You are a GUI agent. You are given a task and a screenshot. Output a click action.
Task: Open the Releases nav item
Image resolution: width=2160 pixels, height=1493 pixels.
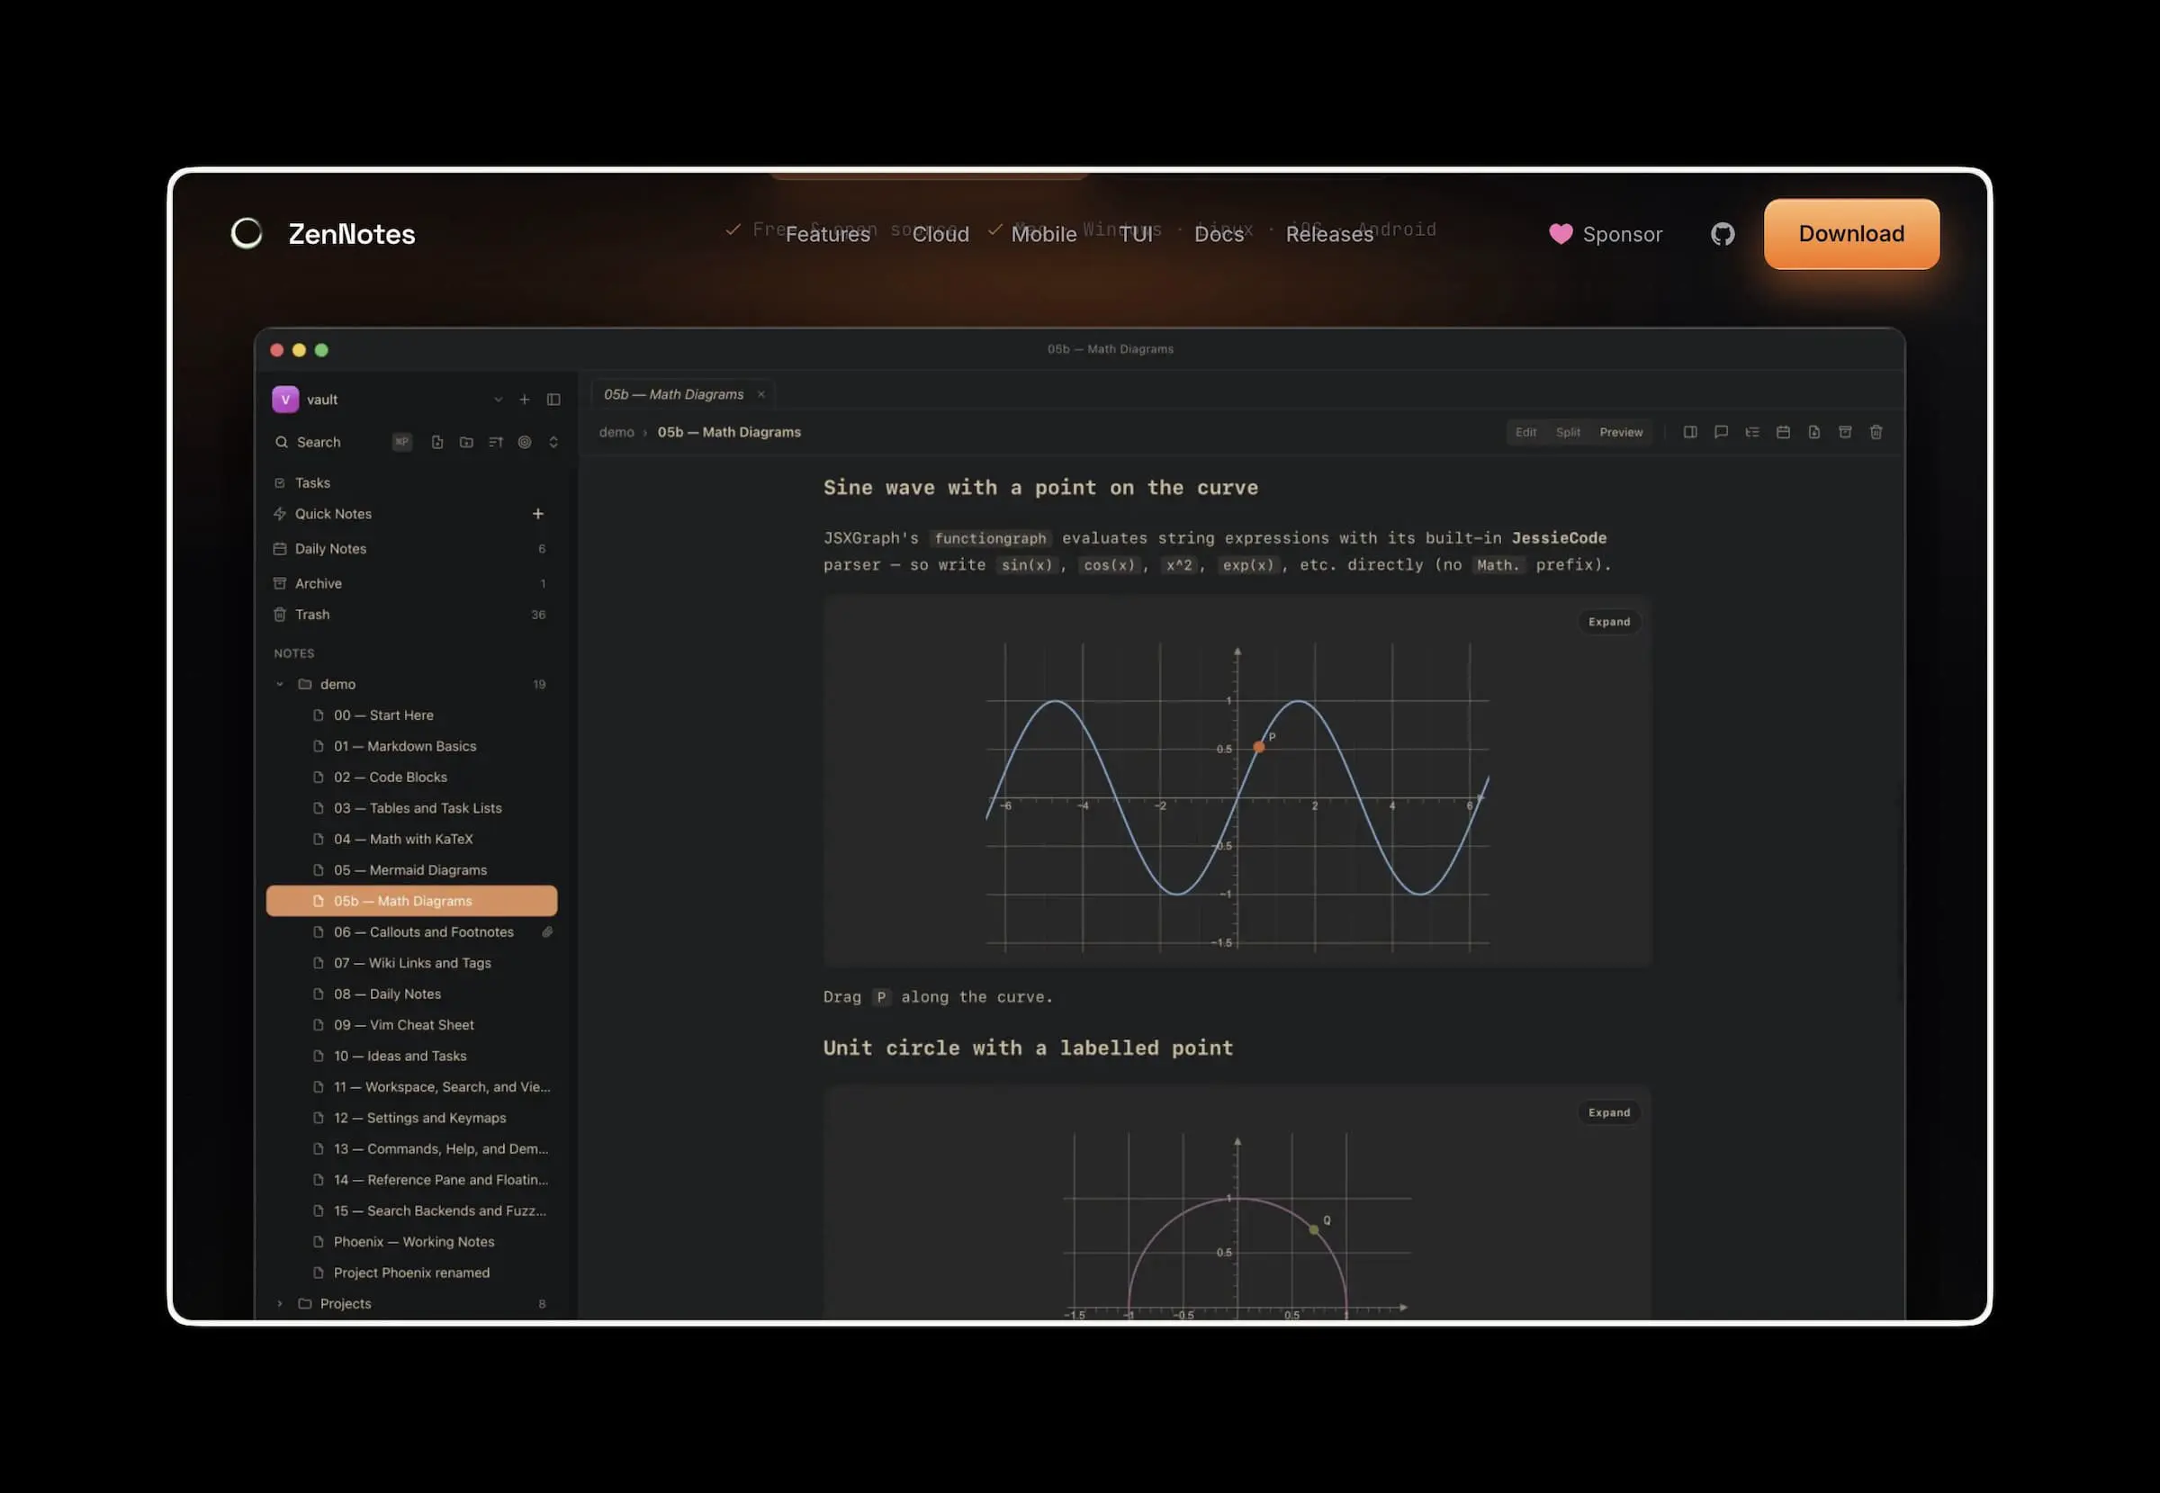pos(1329,234)
